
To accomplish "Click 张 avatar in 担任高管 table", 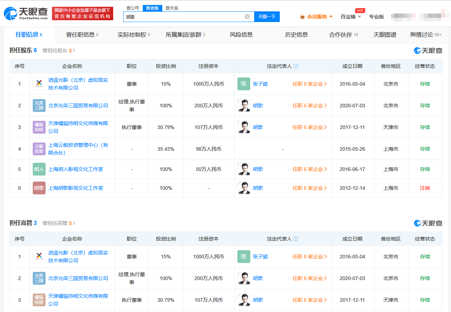I will point(244,257).
